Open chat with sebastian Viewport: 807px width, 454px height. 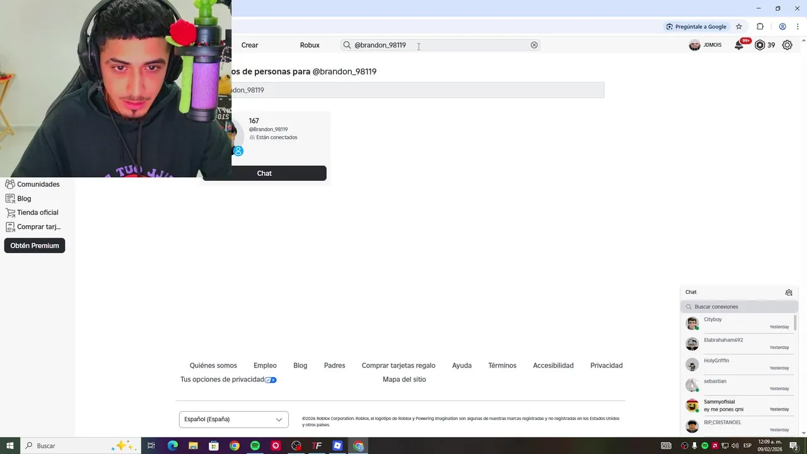coord(738,385)
